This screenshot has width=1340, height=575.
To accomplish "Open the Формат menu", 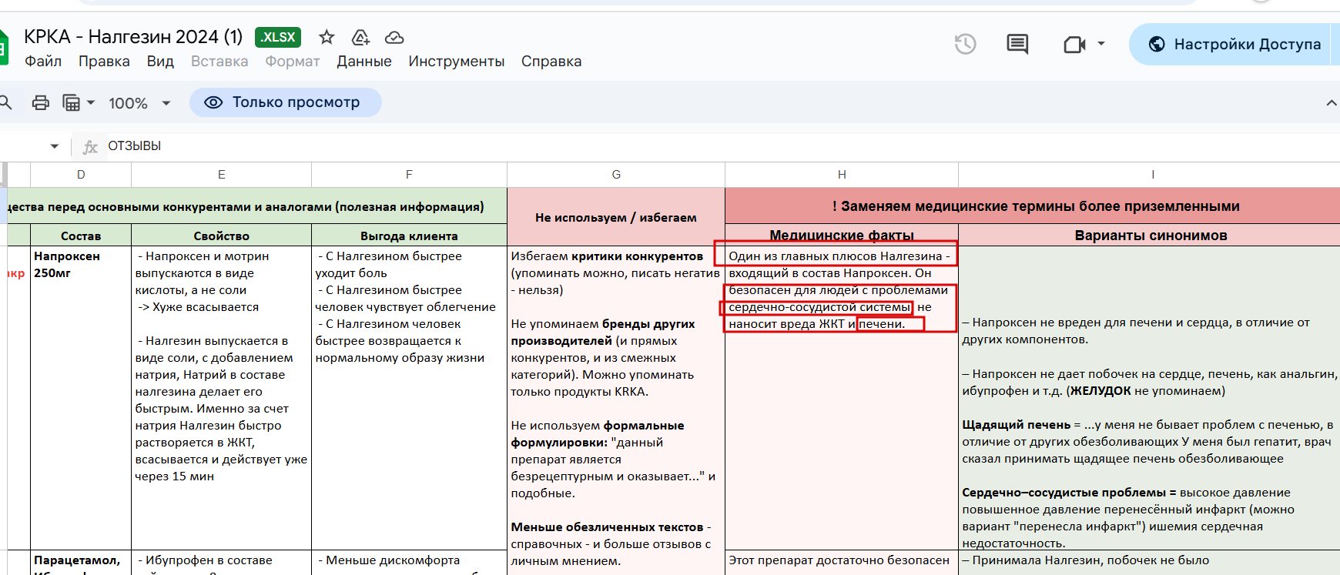I will point(293,62).
